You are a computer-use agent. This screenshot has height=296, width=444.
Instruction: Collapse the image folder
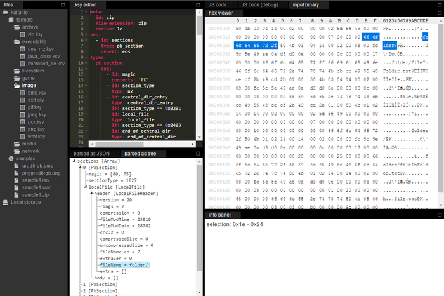[x=28, y=85]
